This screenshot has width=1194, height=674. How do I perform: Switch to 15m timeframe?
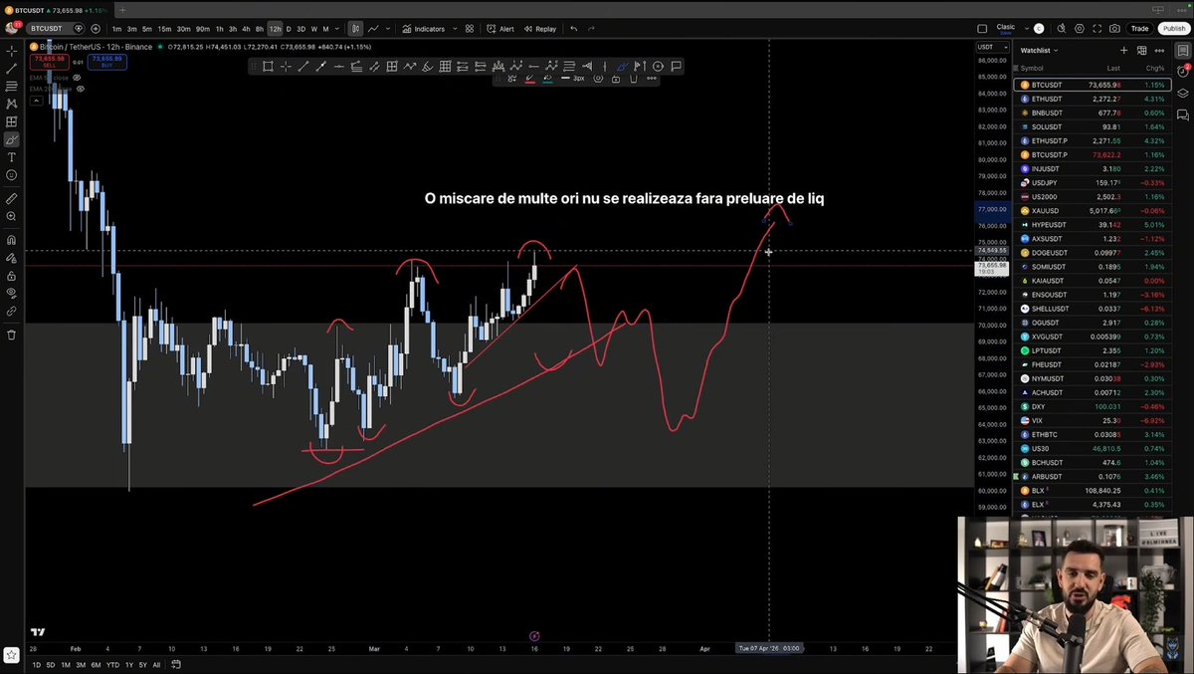[x=164, y=29]
